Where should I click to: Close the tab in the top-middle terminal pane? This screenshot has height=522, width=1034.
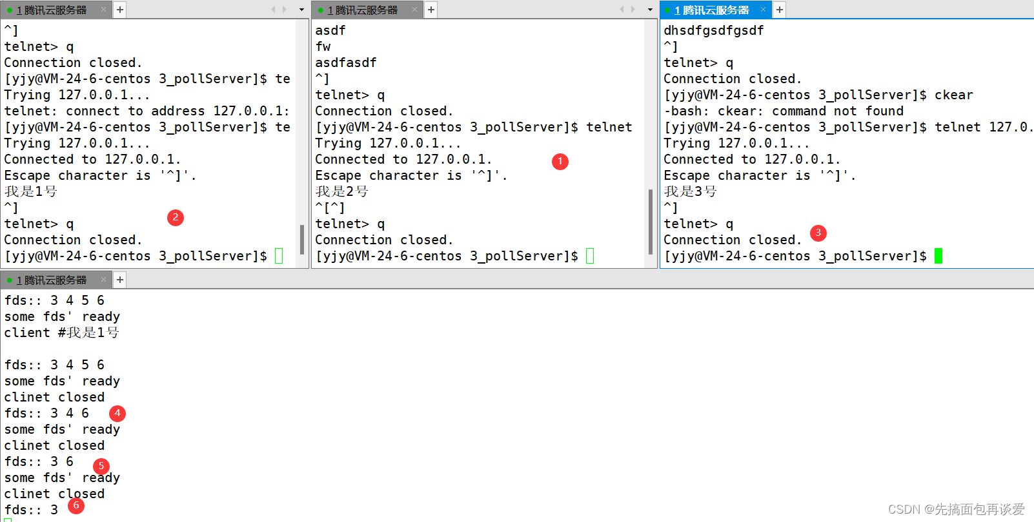pos(414,10)
